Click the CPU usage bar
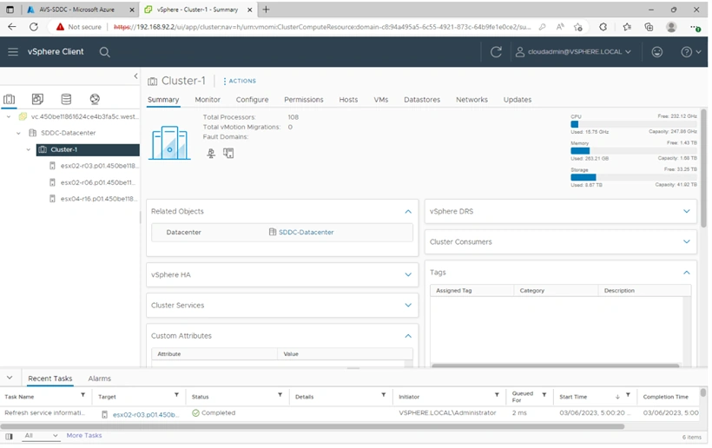The width and height of the screenshot is (712, 448). (634, 124)
